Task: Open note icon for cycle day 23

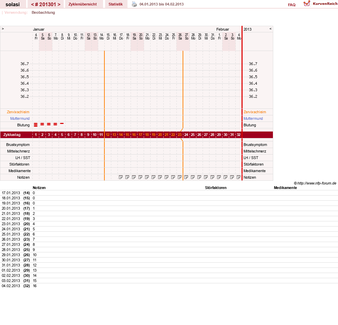Action: click(x=180, y=177)
